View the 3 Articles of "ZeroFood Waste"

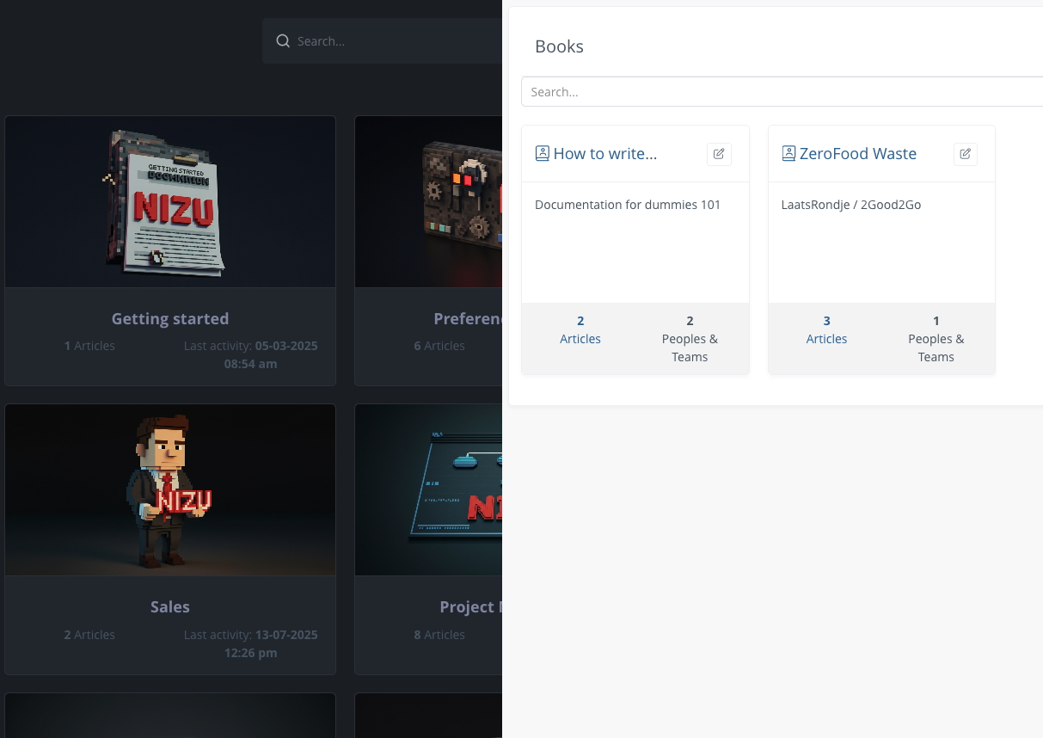pyautogui.click(x=826, y=329)
